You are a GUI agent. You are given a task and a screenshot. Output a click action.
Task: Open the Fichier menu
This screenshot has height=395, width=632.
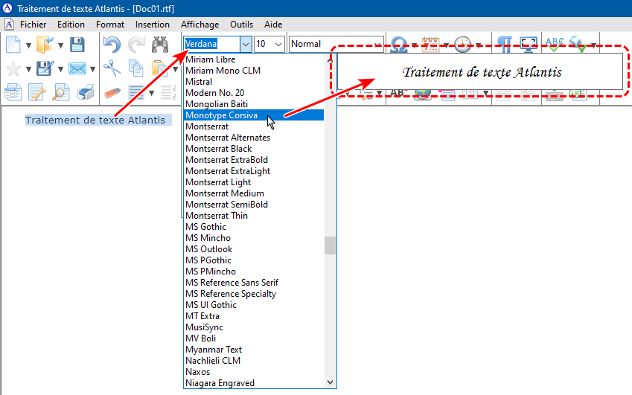pyautogui.click(x=33, y=25)
